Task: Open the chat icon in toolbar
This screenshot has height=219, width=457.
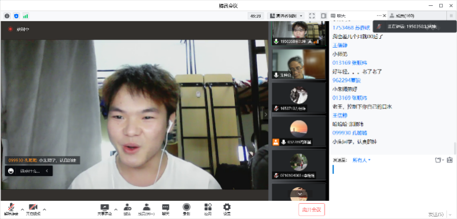Action: point(166,209)
